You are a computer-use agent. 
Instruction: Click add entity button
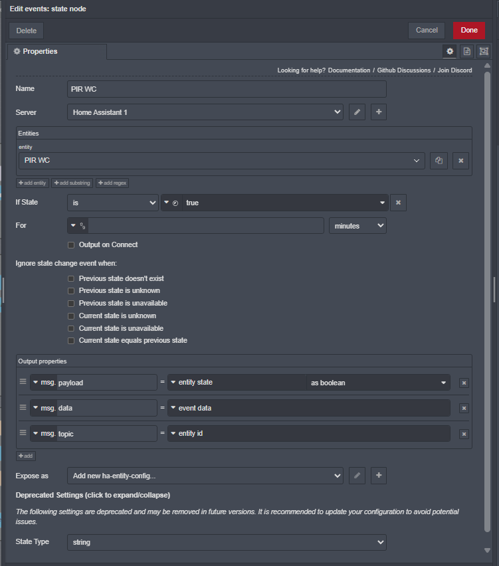click(33, 183)
